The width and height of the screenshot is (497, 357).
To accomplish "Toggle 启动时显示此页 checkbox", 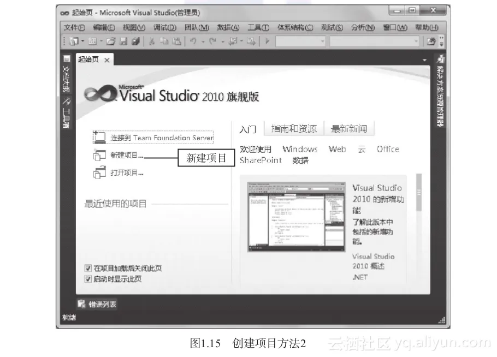I will click(88, 279).
